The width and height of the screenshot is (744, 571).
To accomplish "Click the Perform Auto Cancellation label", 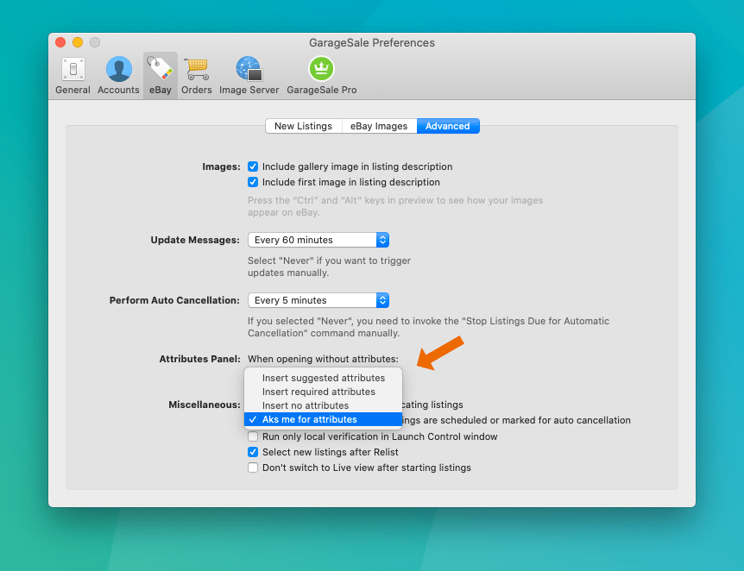I will coord(174,300).
